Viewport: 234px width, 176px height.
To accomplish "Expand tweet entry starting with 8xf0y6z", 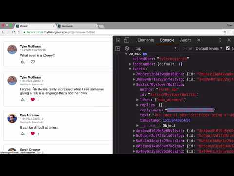I will [x=134, y=151].
